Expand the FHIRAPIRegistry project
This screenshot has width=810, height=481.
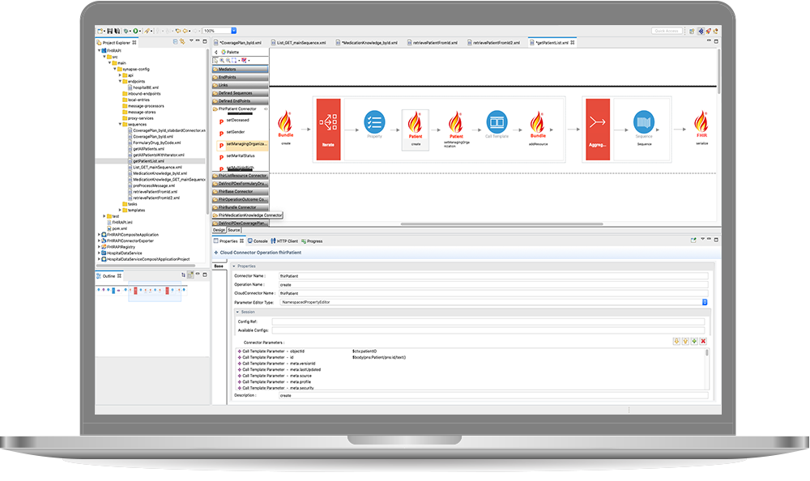point(99,247)
